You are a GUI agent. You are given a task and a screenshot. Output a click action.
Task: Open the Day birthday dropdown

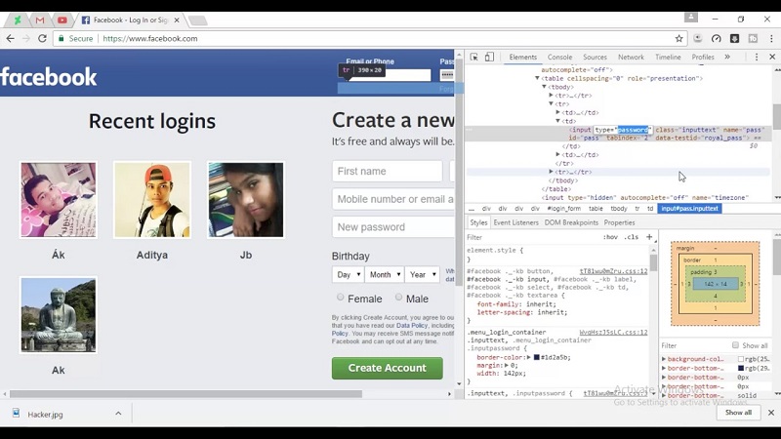[348, 274]
